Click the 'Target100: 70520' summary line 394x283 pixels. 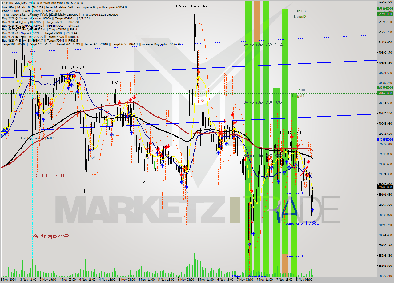click(91, 44)
